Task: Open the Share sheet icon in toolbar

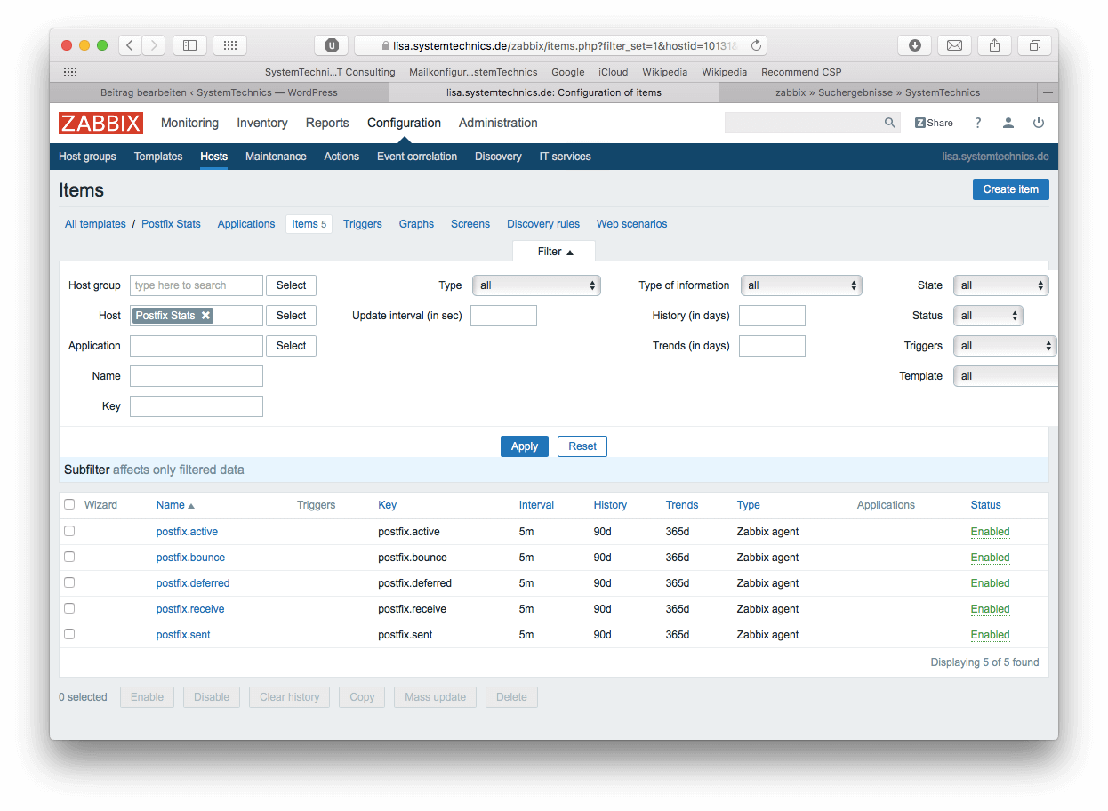Action: click(x=994, y=45)
